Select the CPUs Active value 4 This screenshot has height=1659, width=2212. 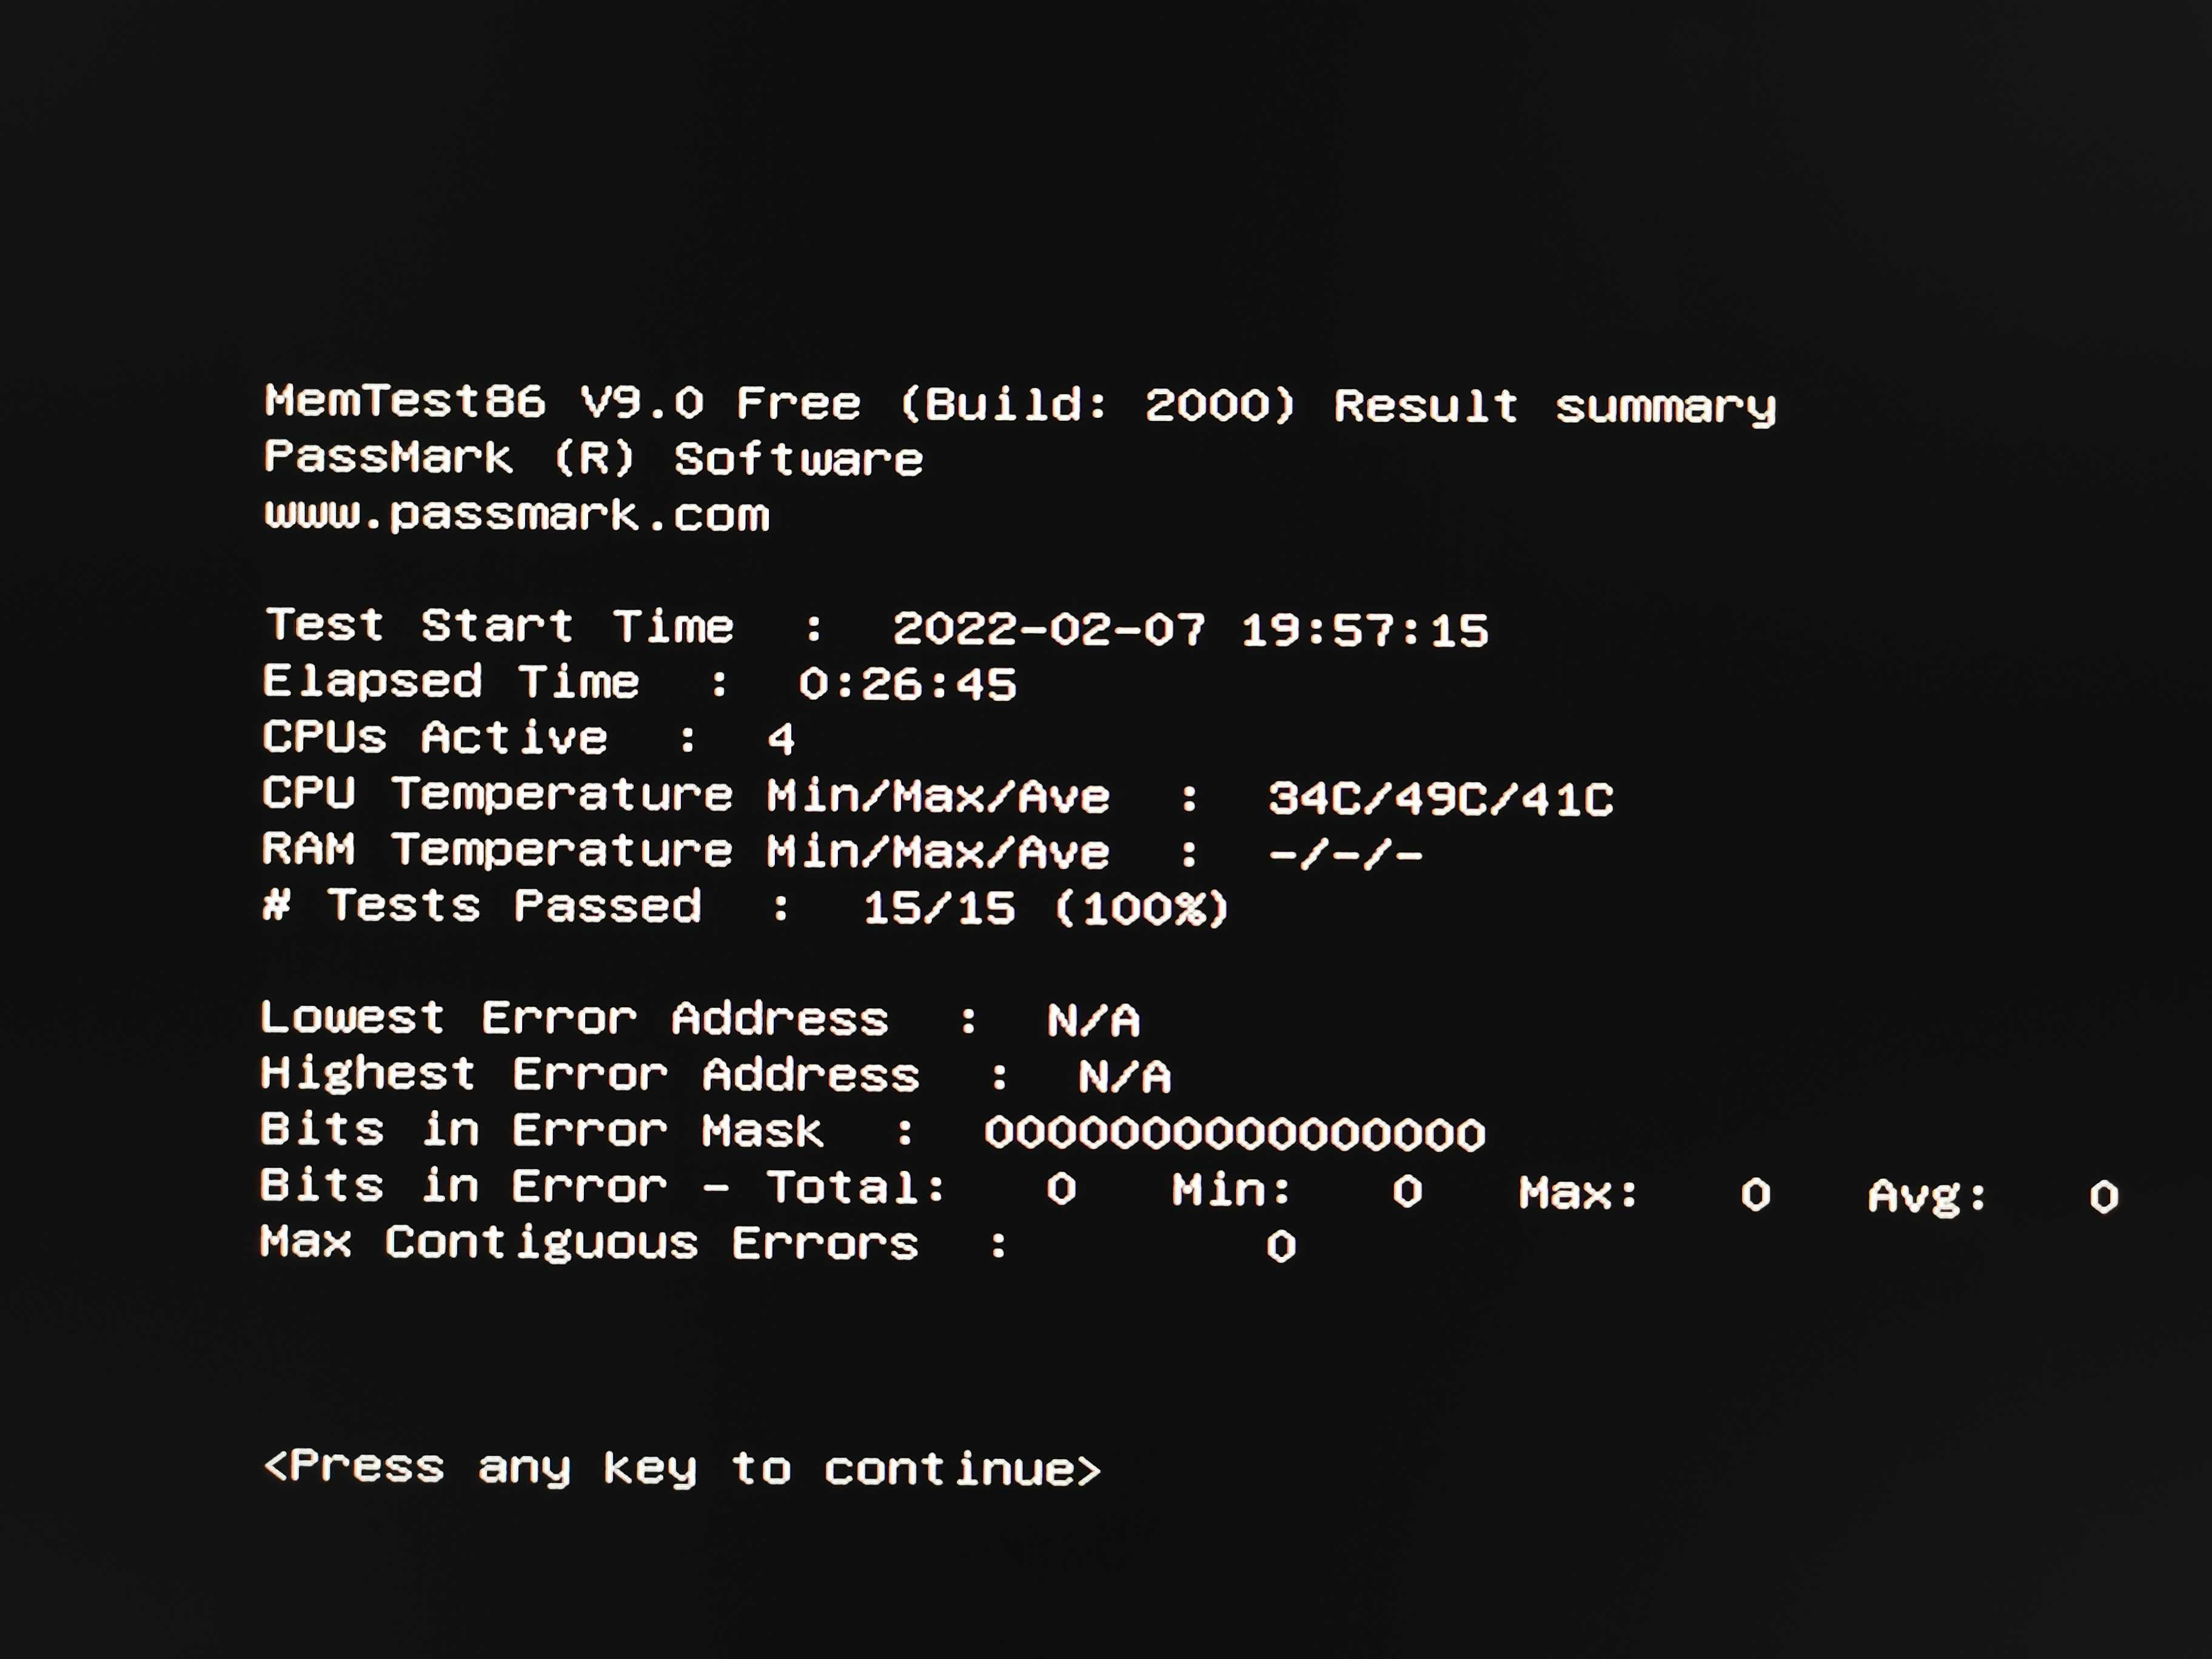(781, 740)
